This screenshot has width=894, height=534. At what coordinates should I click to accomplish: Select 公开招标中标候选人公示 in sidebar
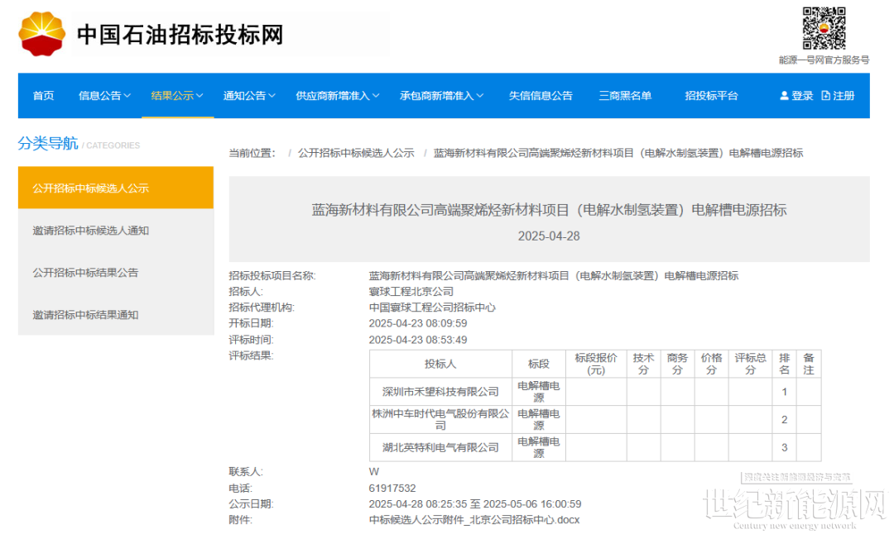[x=116, y=188]
